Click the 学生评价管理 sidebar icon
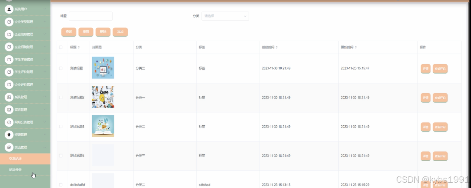471x188 pixels. (9, 72)
